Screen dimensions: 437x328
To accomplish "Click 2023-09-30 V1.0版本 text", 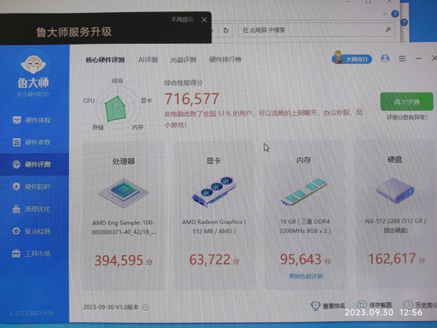I will (111, 307).
